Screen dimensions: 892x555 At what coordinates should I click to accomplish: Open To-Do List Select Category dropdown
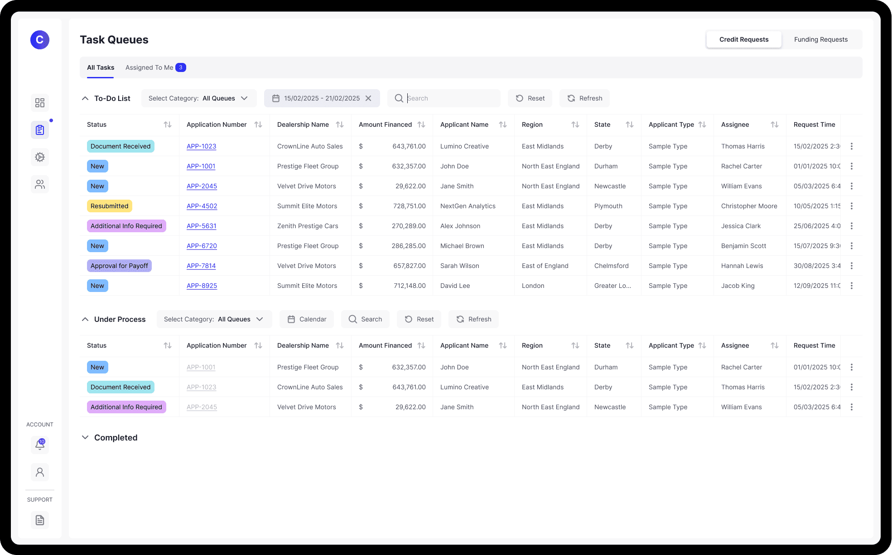[x=199, y=98]
